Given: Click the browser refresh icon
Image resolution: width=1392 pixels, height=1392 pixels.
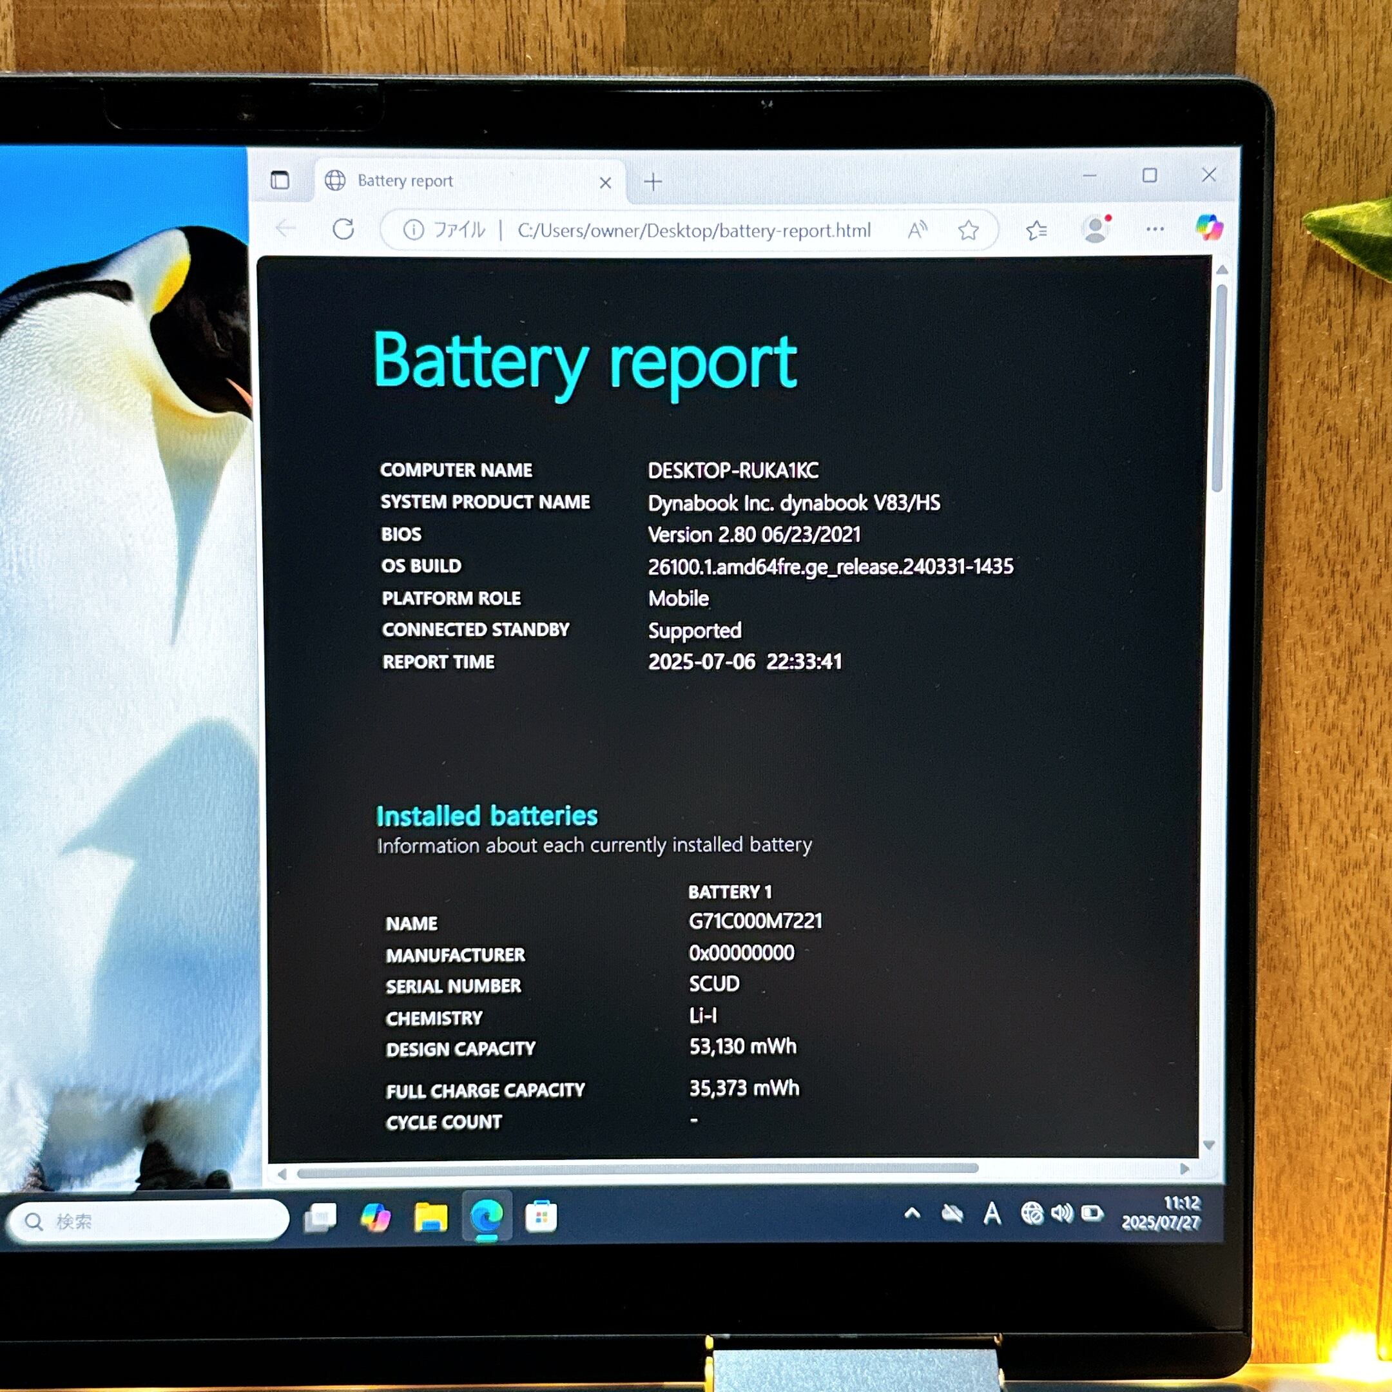Looking at the screenshot, I should point(343,230).
